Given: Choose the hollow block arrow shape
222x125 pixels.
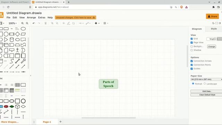Looking at the screenshot, I should point(23,61).
